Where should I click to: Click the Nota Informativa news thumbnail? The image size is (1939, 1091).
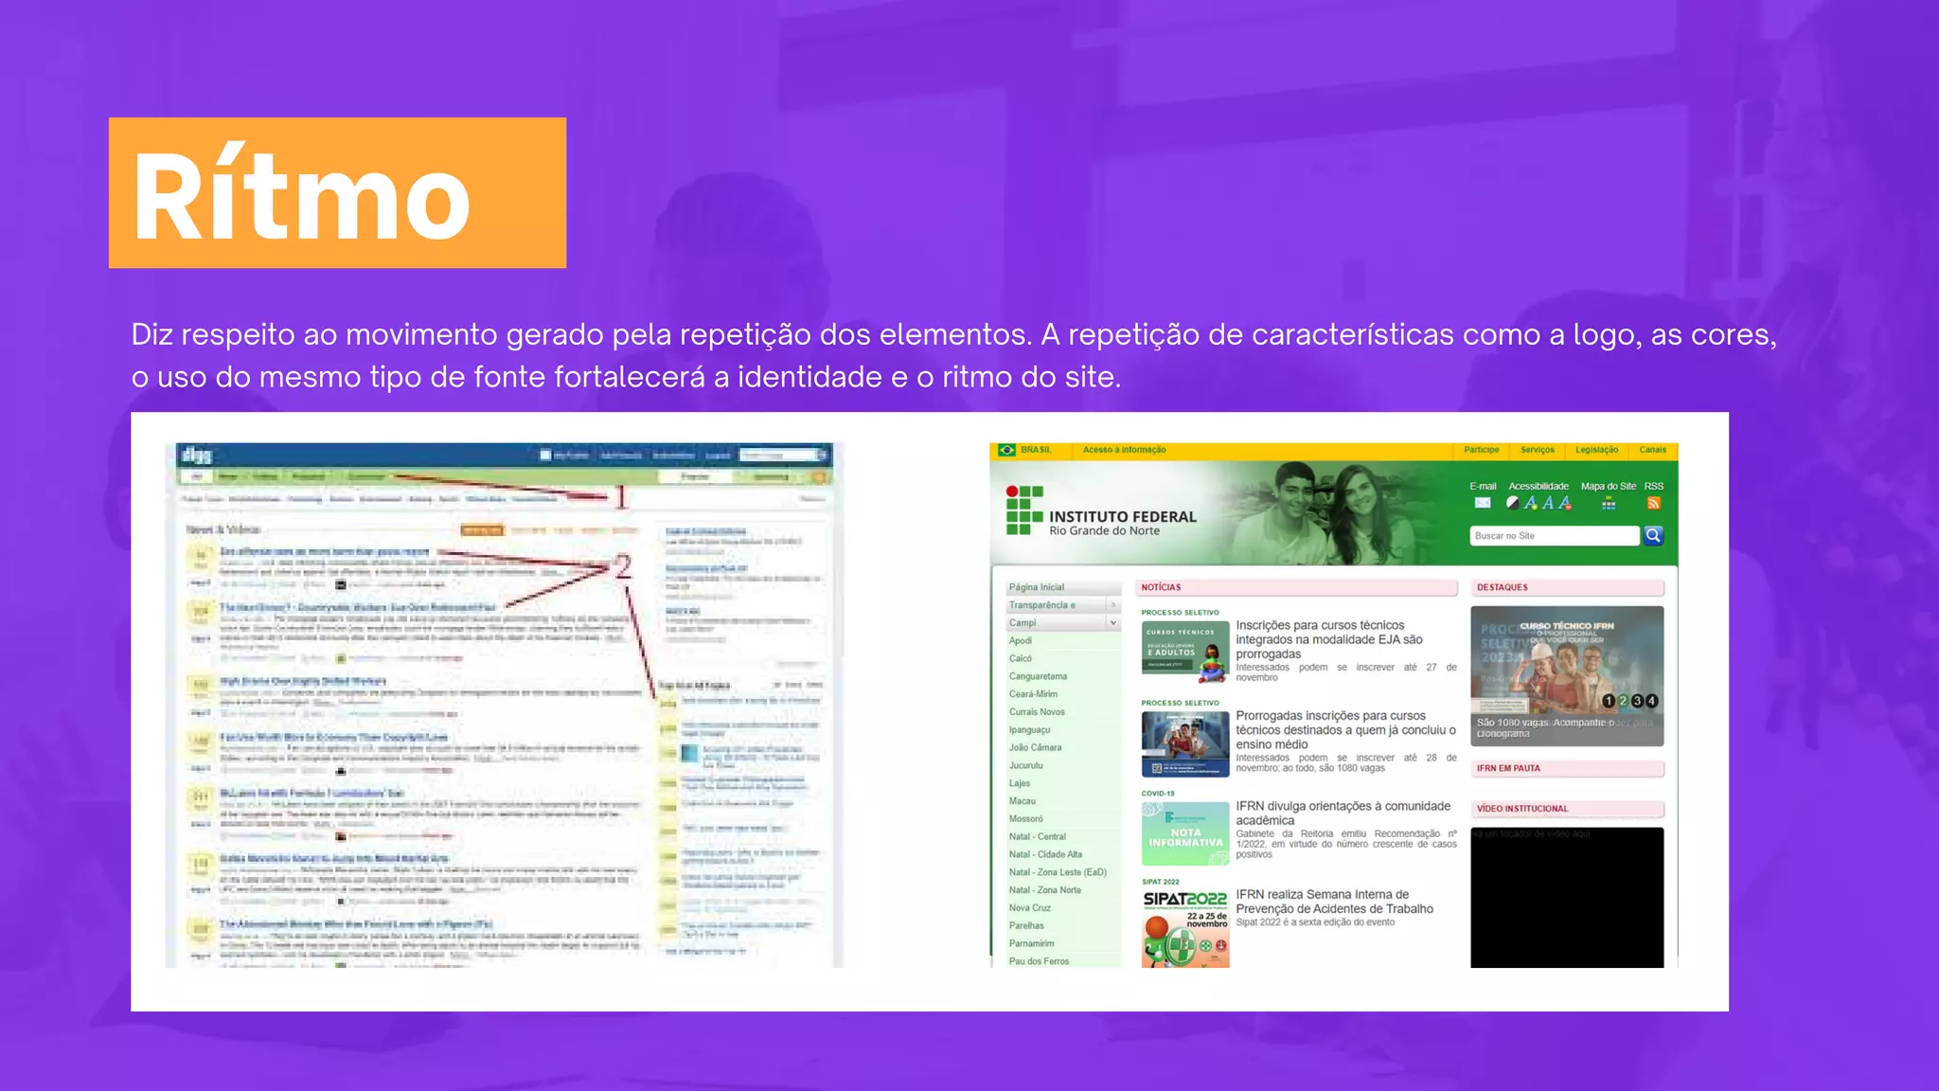coord(1185,833)
